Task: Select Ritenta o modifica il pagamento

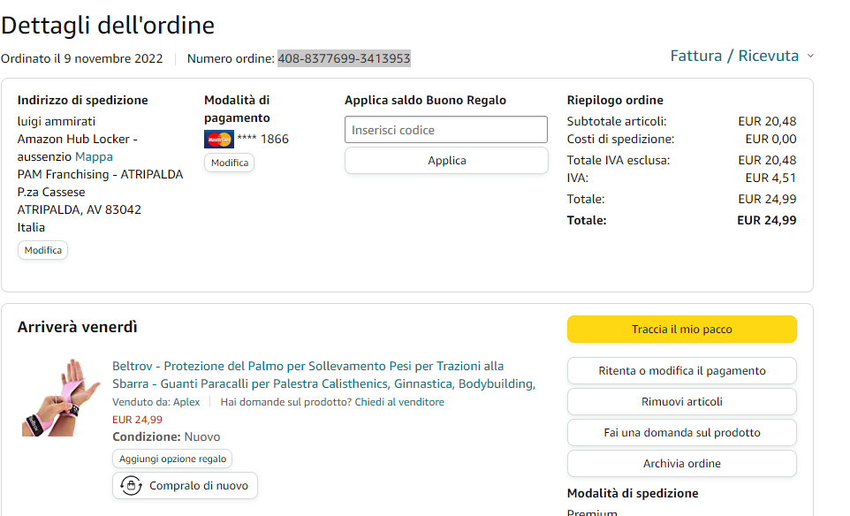Action: click(x=681, y=371)
